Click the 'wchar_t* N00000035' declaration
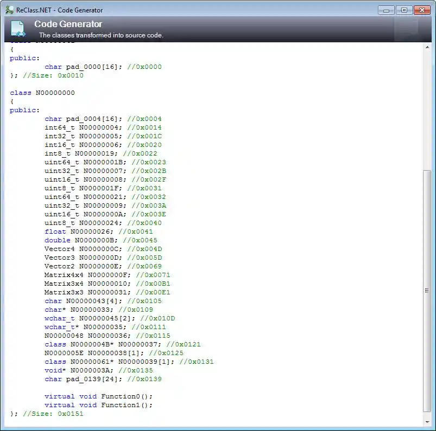Image resolution: width=436 pixels, height=431 pixels. 88,327
